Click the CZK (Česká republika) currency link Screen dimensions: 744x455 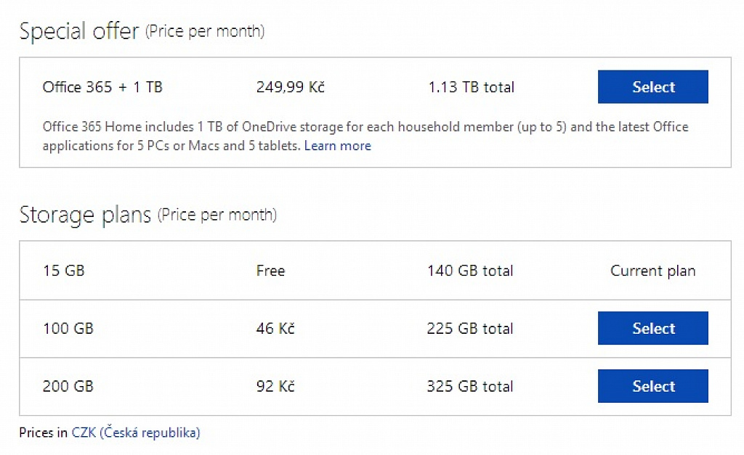pos(136,433)
